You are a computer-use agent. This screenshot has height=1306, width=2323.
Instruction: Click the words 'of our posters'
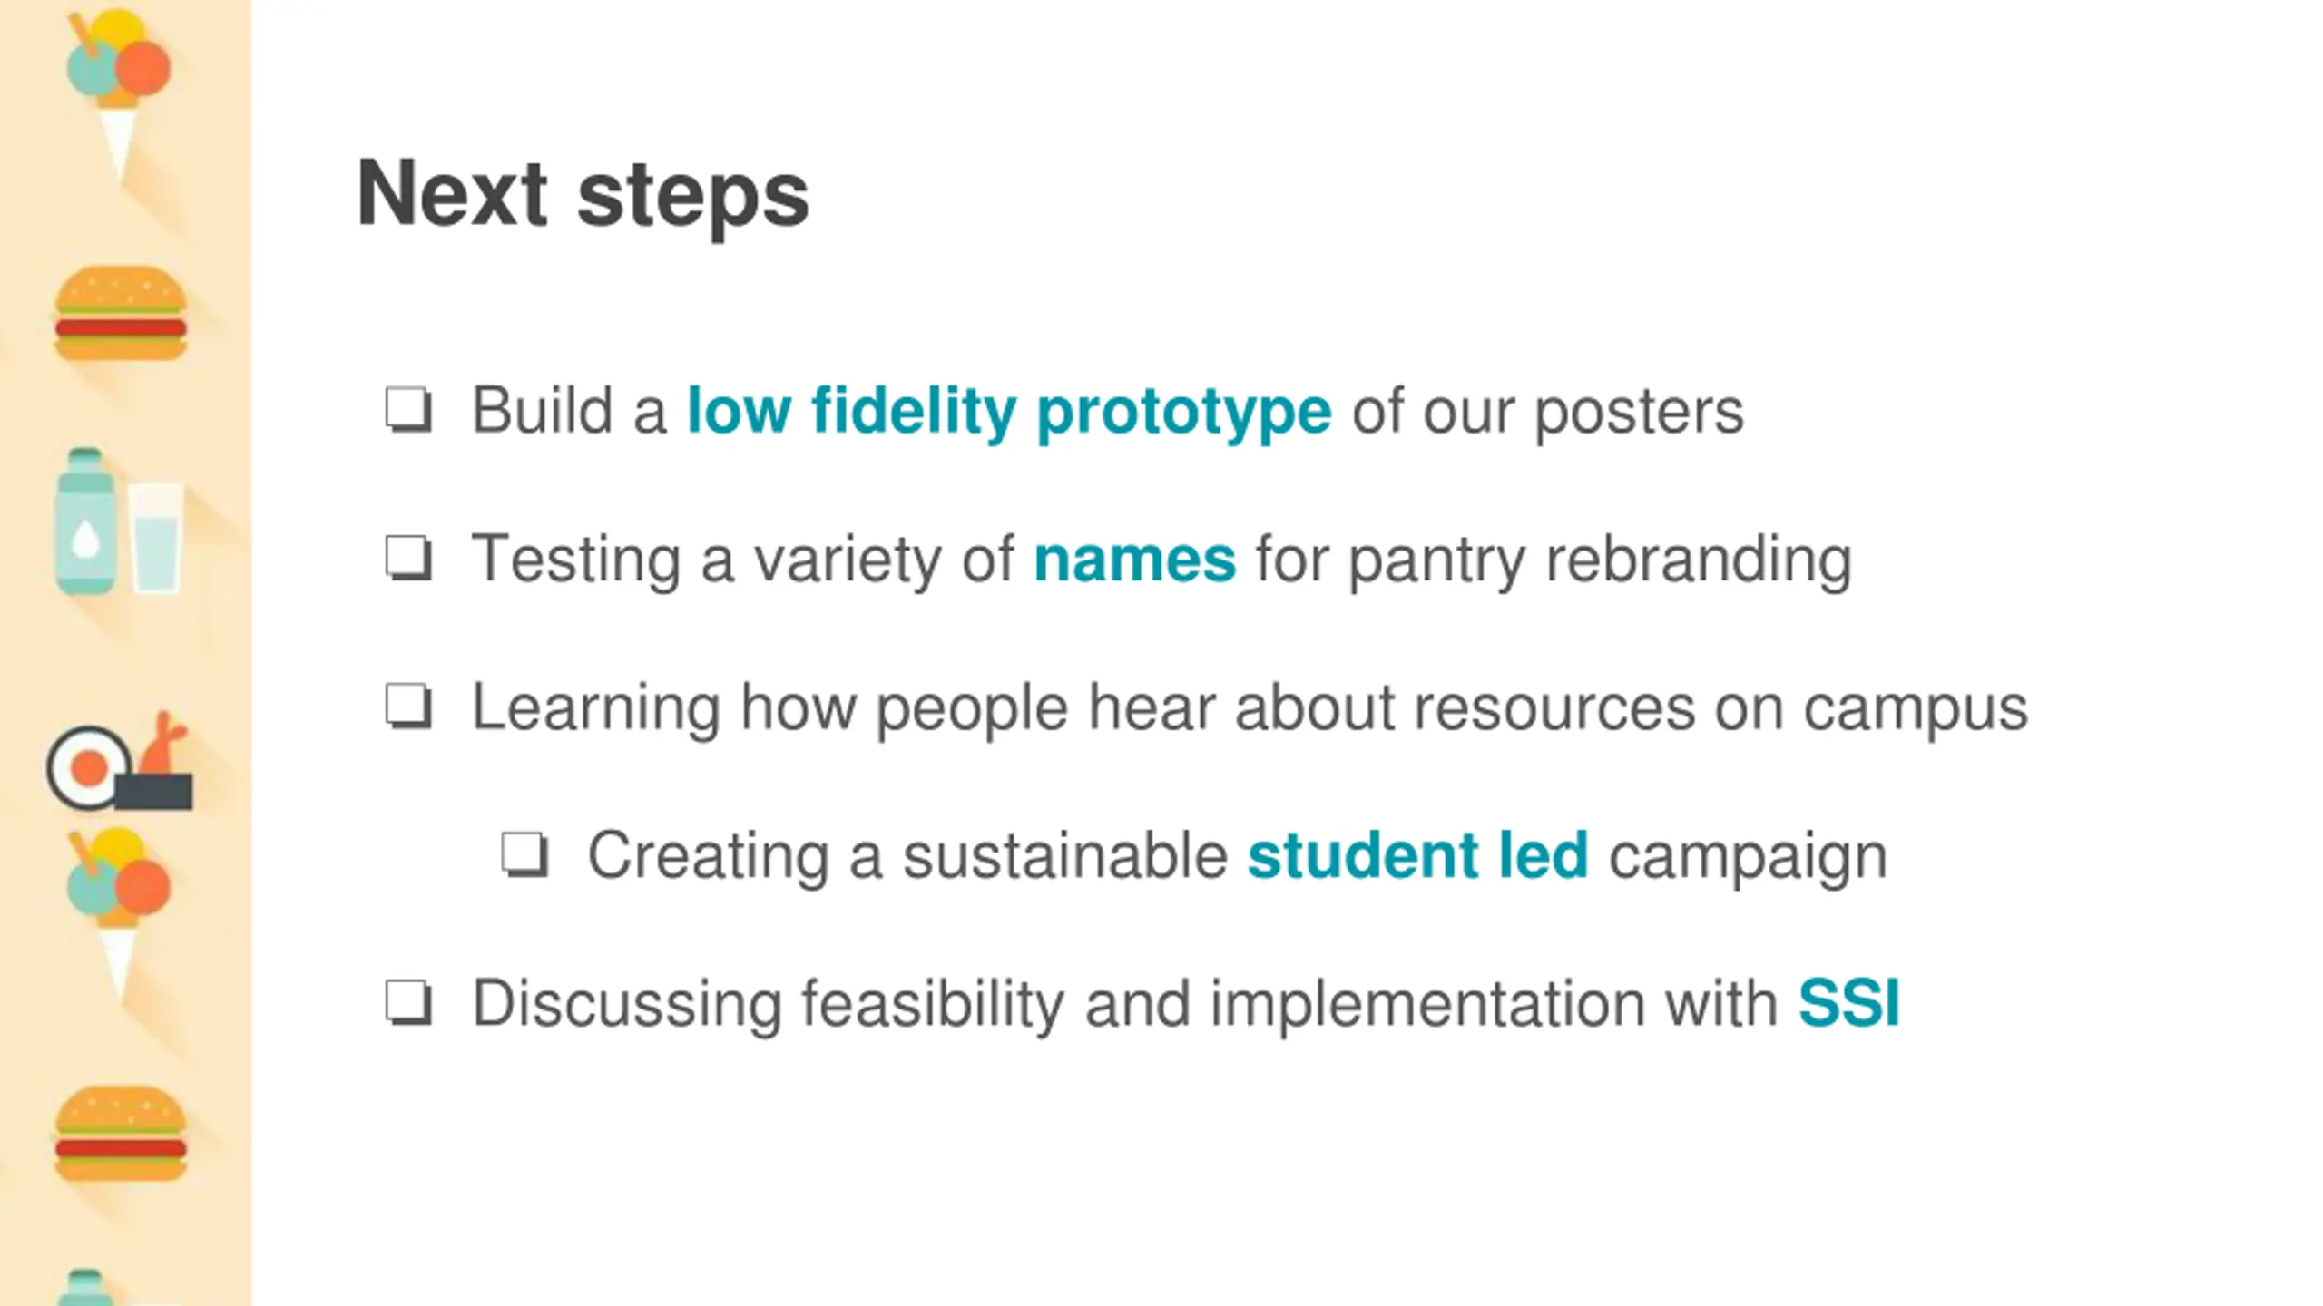(x=1548, y=413)
